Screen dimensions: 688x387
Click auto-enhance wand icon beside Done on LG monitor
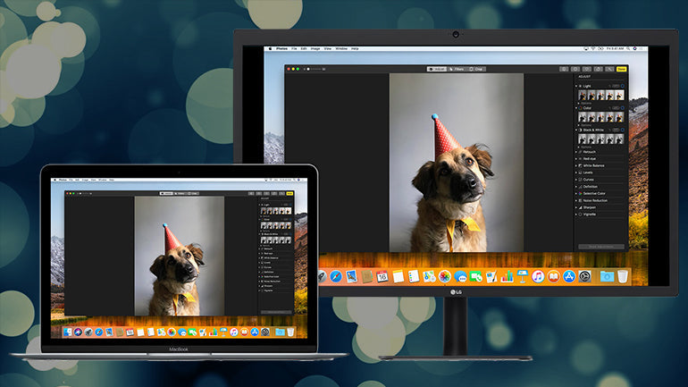pos(609,69)
